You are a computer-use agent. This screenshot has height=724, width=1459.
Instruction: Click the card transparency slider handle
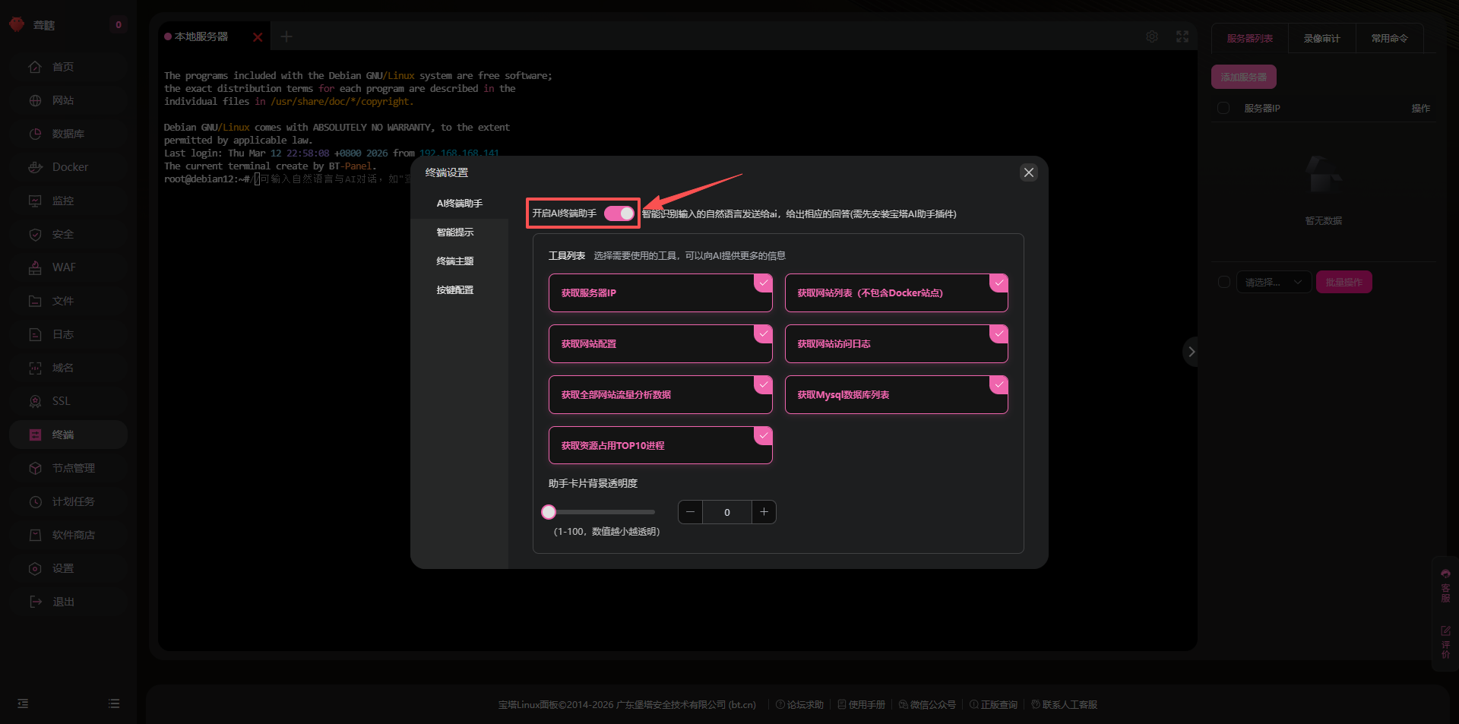[549, 512]
